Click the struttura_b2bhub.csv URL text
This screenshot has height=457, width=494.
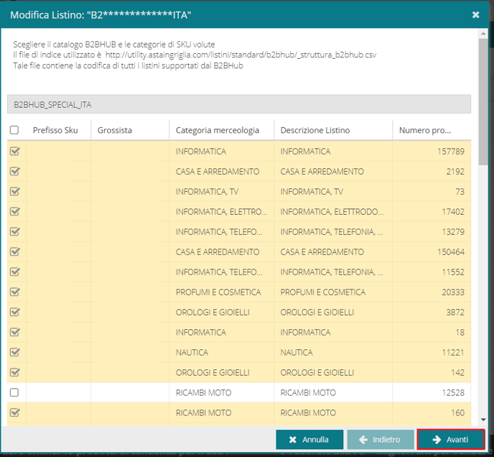click(241, 55)
